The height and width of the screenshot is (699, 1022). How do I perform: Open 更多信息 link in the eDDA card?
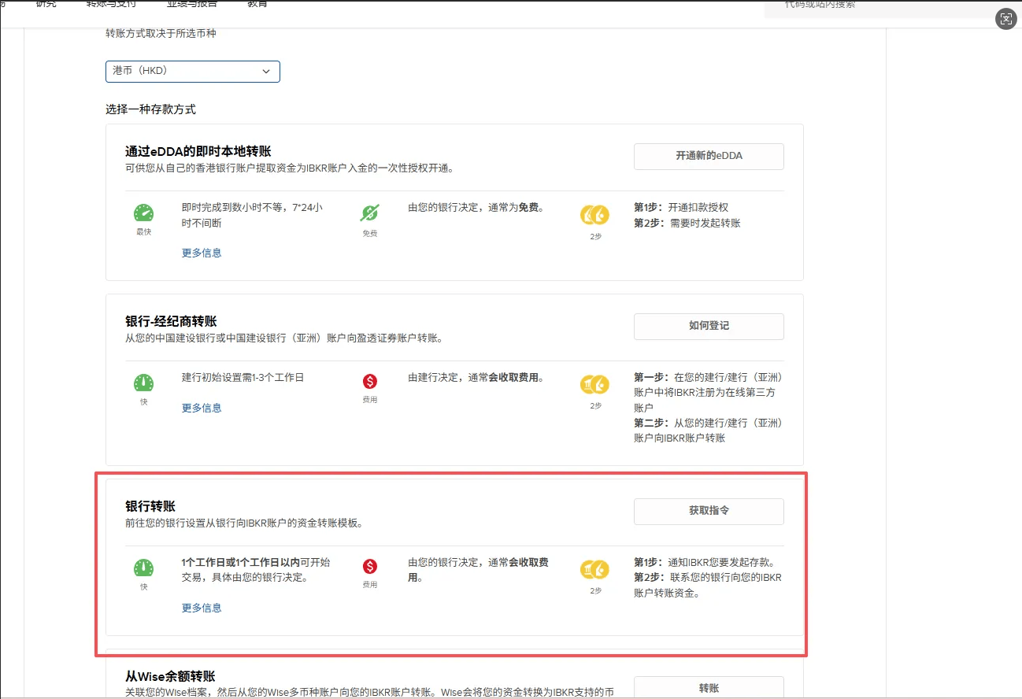[x=202, y=253]
